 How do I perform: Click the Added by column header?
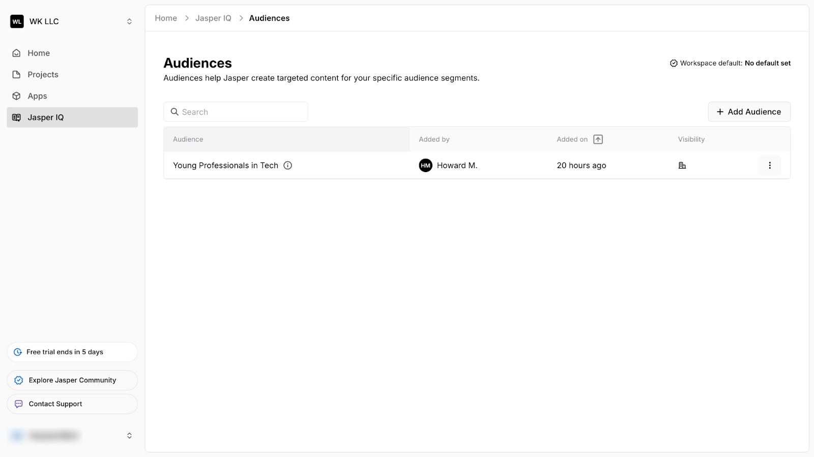point(434,139)
